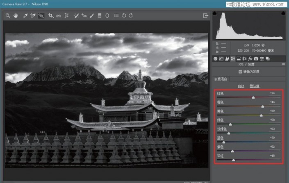Uncheck the 转换为灰度 checkbox

click(x=240, y=72)
